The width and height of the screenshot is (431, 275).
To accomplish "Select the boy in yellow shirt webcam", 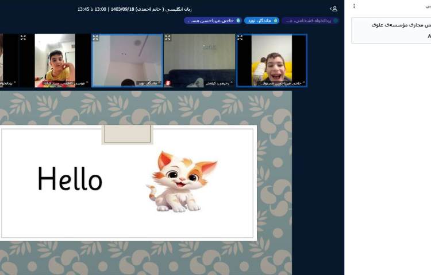I will tap(55, 60).
